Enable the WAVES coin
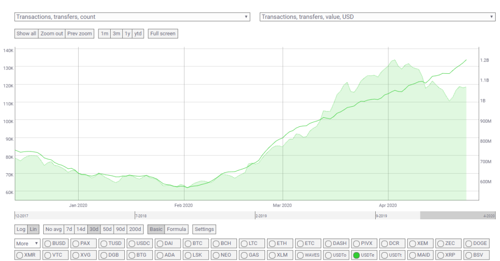 [308, 255]
